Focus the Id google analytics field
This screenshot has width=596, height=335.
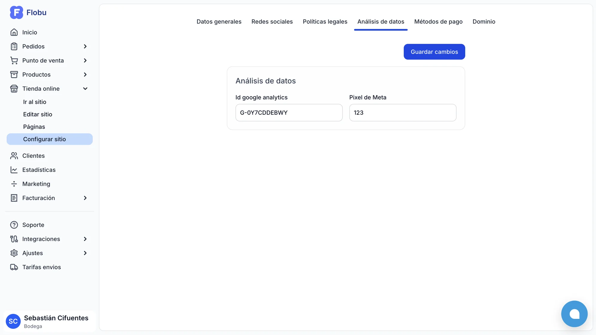289,113
